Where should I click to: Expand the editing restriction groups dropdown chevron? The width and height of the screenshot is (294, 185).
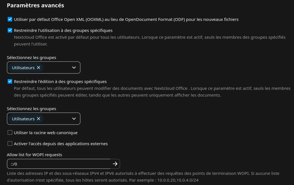74,119
